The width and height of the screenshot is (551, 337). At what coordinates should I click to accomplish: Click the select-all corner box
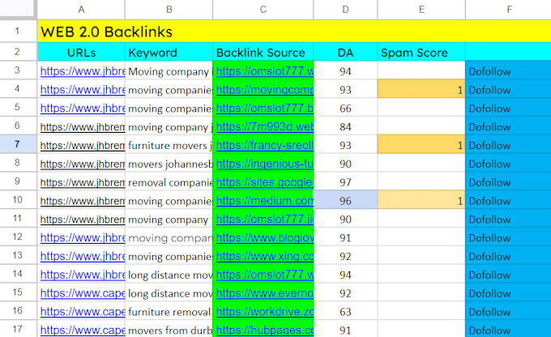[19, 9]
